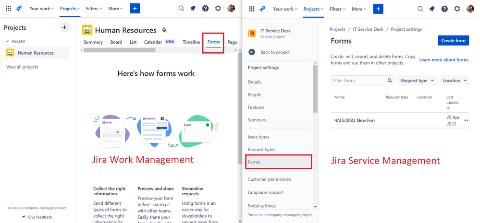Open app switcher grid in Human Resources window
The width and height of the screenshot is (480, 223).
coord(9,9)
